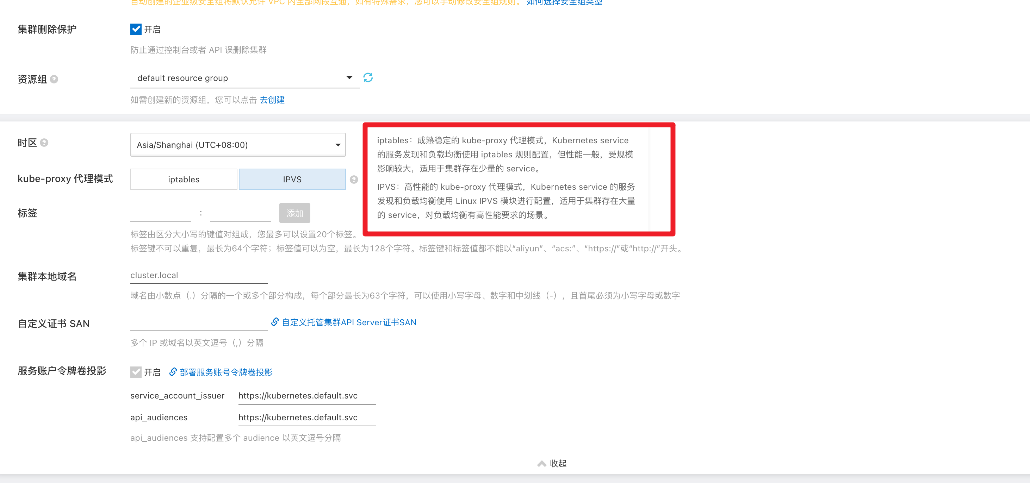Click help icon next to 资源组 label

tap(54, 79)
